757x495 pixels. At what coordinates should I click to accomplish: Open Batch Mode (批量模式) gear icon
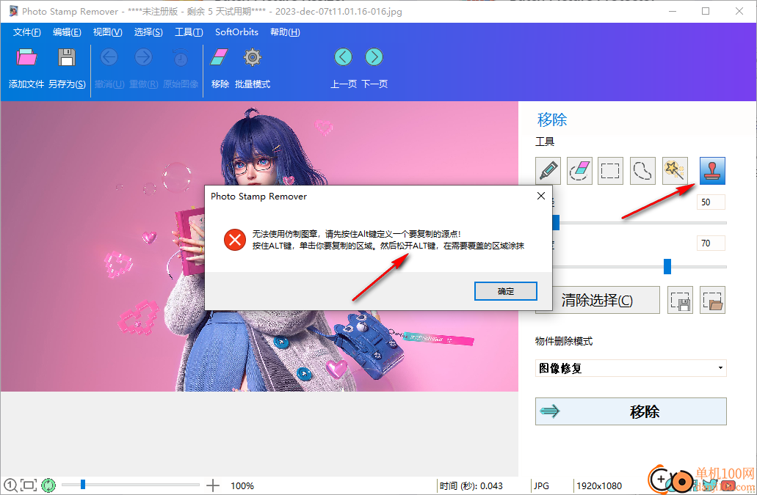[x=253, y=57]
